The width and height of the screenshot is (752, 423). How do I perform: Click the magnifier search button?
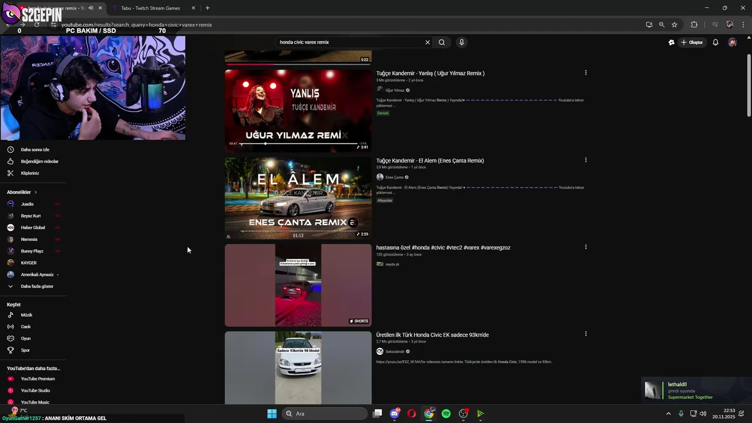pos(442,42)
